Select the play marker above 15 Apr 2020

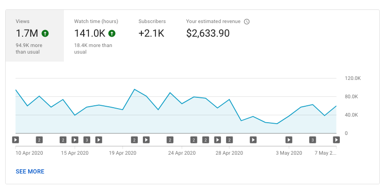tap(75, 140)
